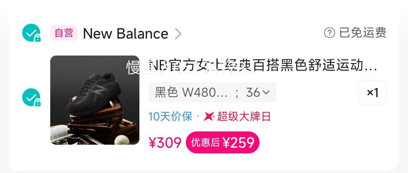Image resolution: width=408 pixels, height=173 pixels.
Task: Open the NB官方女士经典百搭 product title
Action: coord(263,65)
